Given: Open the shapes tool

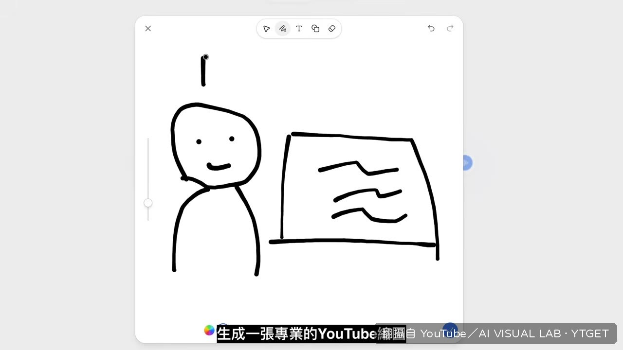Looking at the screenshot, I should click(315, 29).
